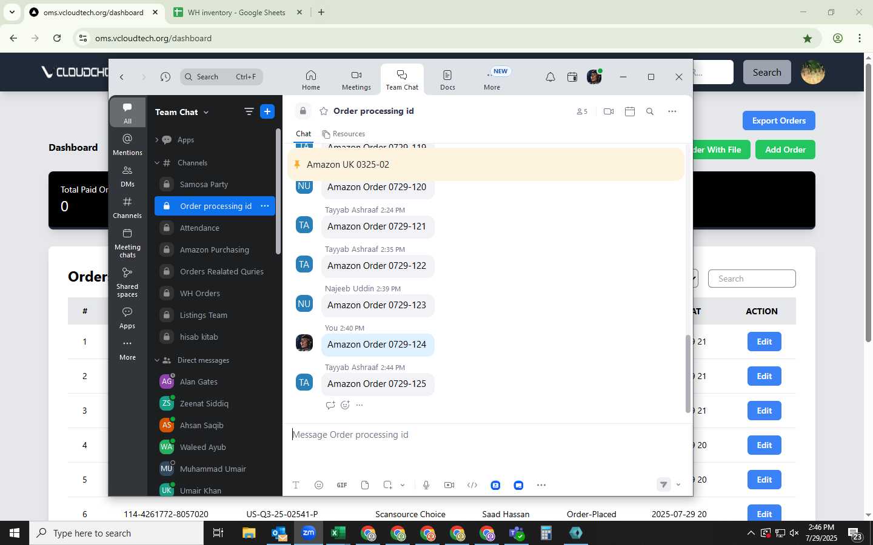The height and width of the screenshot is (545, 873).
Task: Focus the Zoom Search box
Action: pyautogui.click(x=221, y=77)
